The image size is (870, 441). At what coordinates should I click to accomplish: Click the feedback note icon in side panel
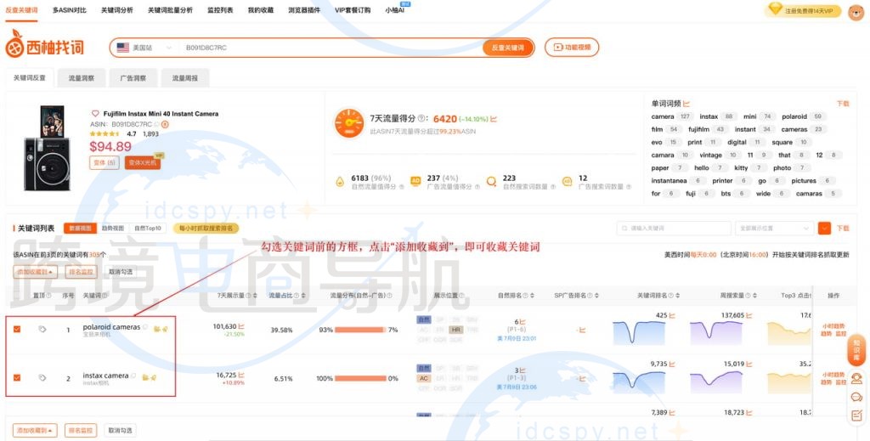pos(857,415)
